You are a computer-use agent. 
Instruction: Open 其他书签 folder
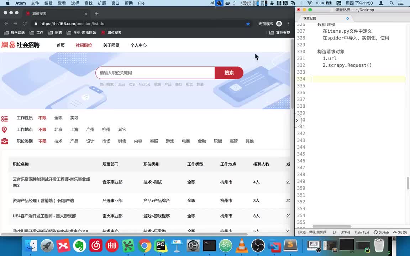pos(279,33)
